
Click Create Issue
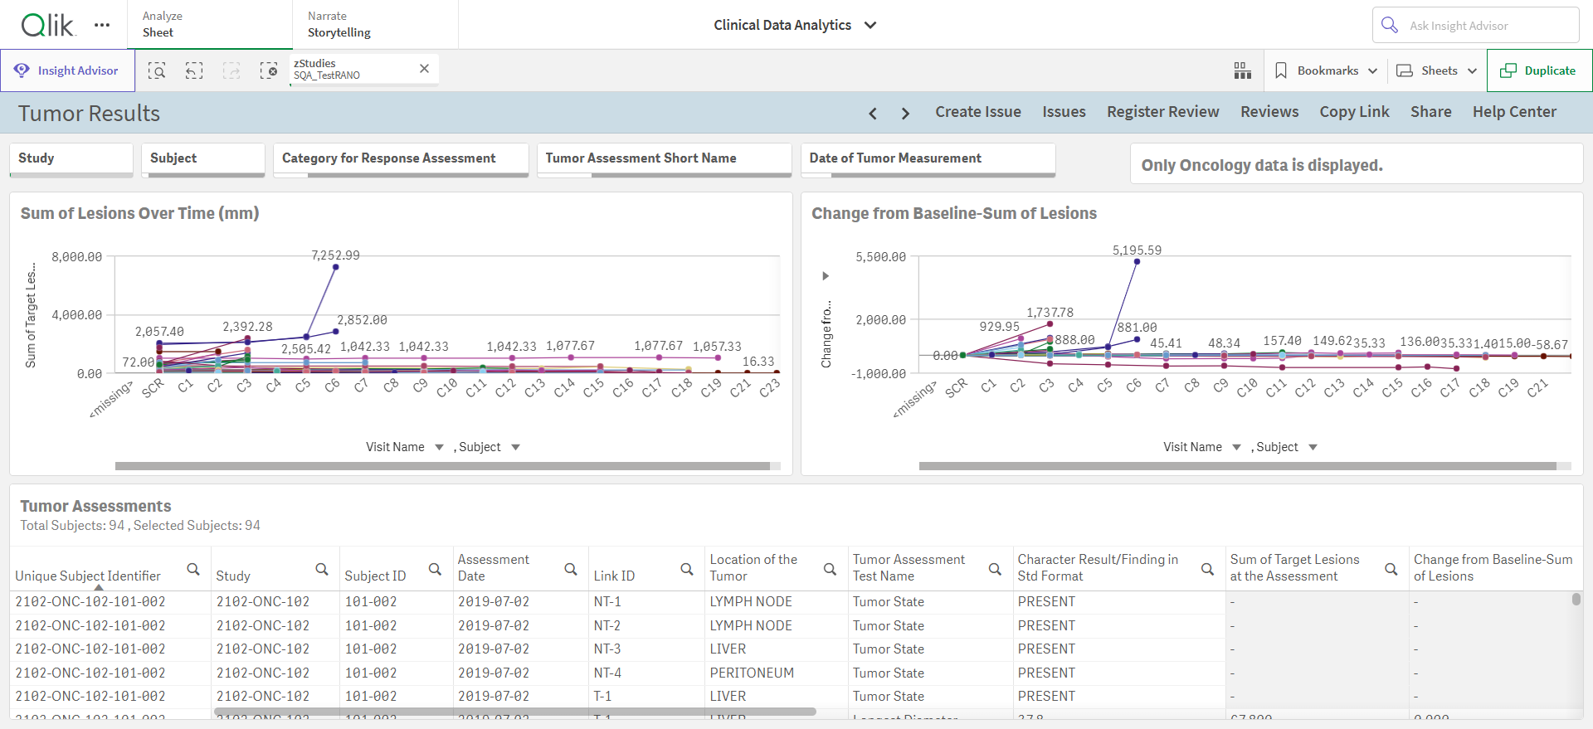pyautogui.click(x=978, y=112)
